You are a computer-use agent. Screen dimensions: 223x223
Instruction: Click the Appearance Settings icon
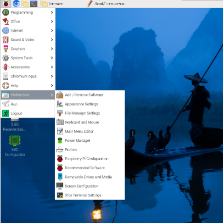pos(60,104)
